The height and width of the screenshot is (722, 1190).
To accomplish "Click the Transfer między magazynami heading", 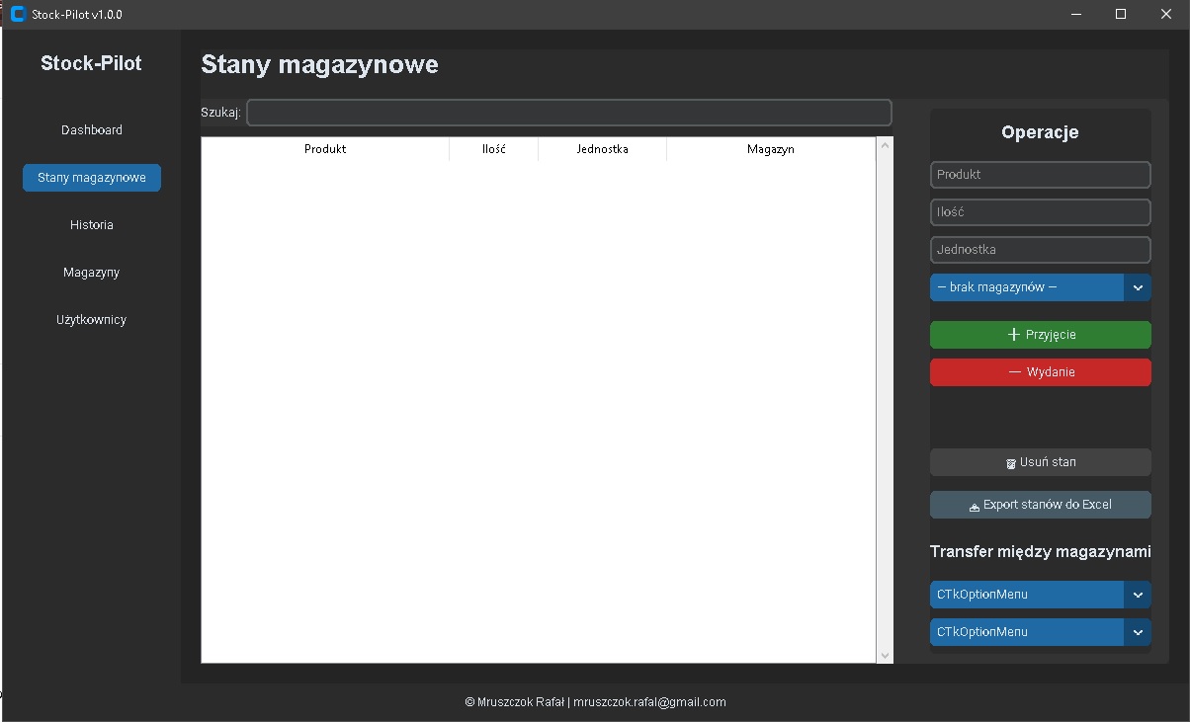I will point(1041,551).
